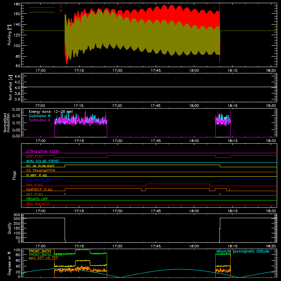Click the 300 tick on Quality axis
The image size is (281, 281).
(17, 215)
